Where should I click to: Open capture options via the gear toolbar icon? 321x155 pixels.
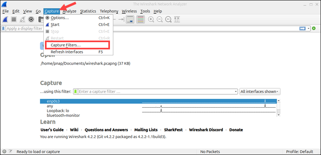(x=31, y=19)
